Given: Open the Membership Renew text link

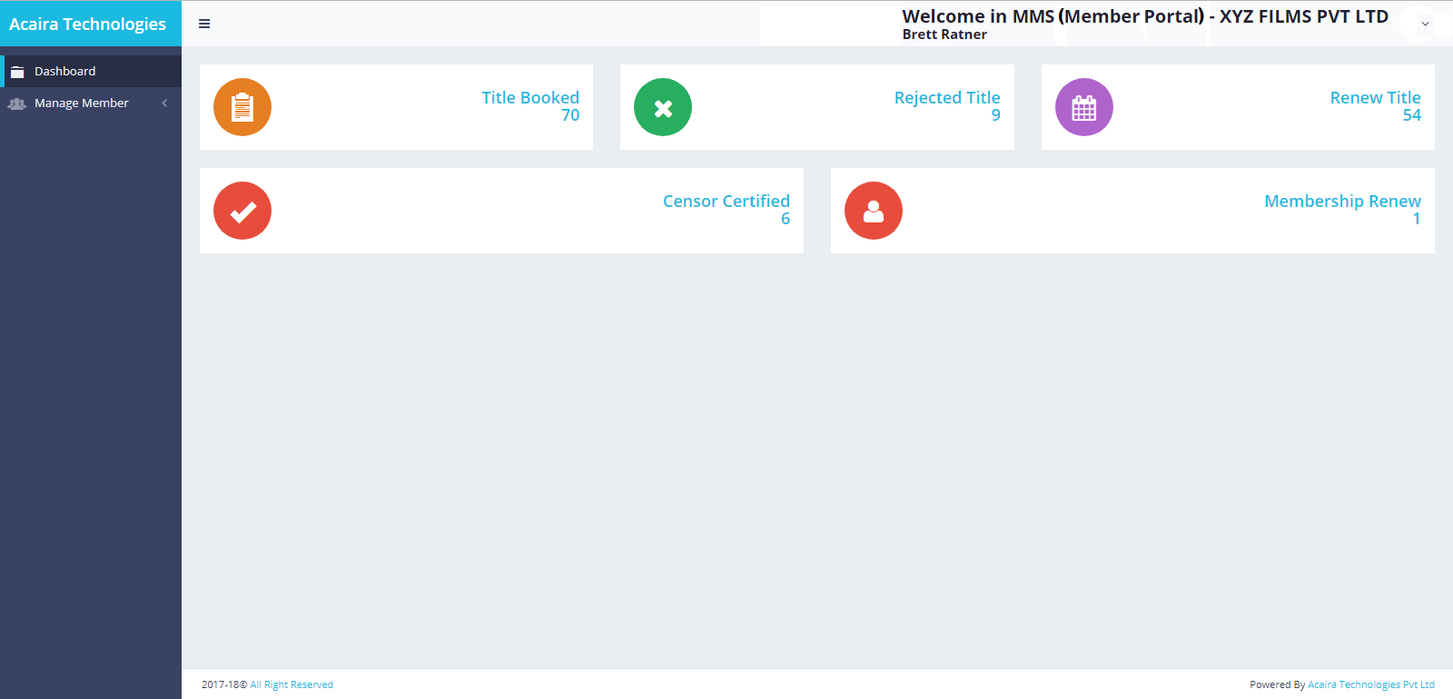Looking at the screenshot, I should (1342, 201).
